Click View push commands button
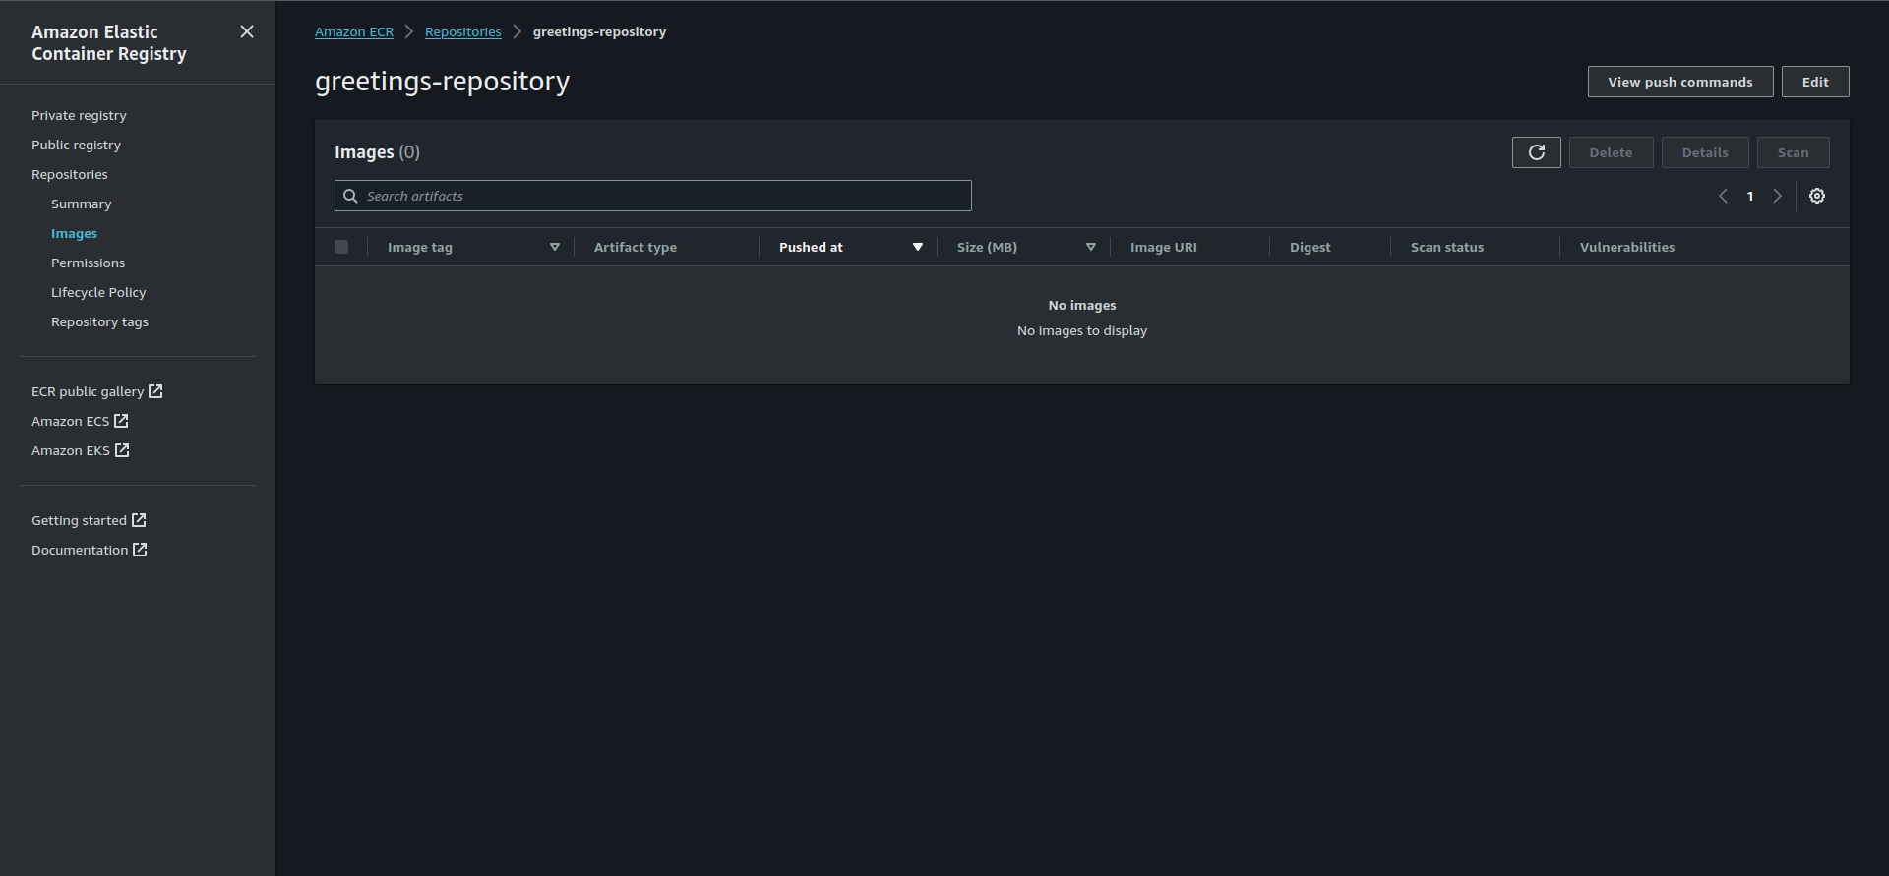The image size is (1889, 876). pyautogui.click(x=1680, y=82)
